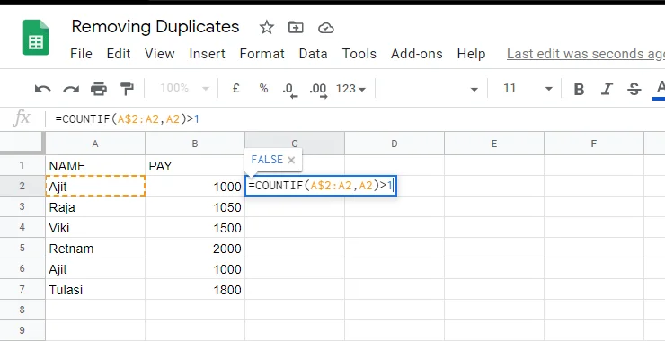This screenshot has height=341, width=665.
Task: Select row 1 header
Action: 22,165
